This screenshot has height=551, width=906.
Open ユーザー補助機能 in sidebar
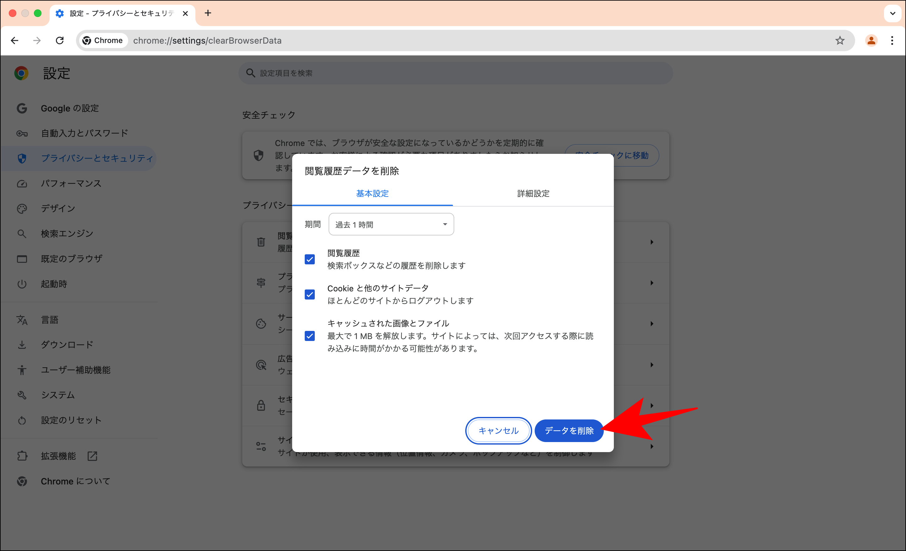tap(79, 370)
